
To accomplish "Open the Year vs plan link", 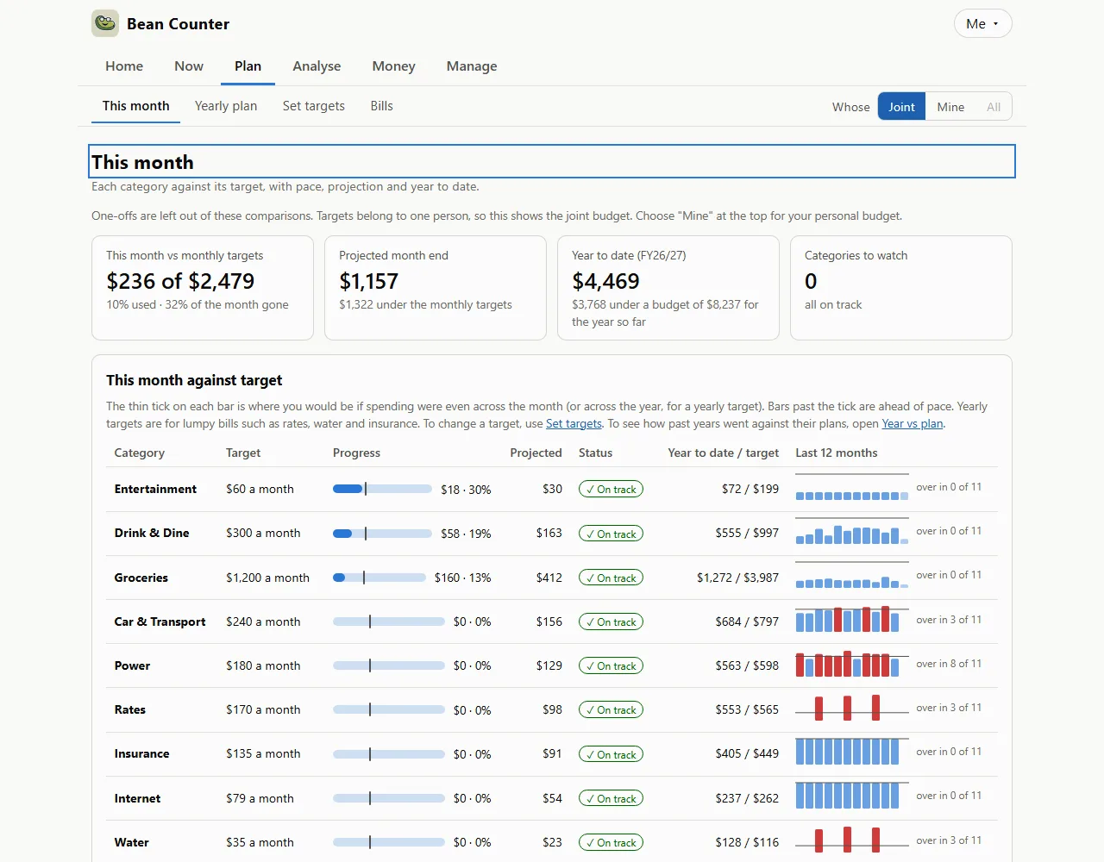I will (913, 424).
